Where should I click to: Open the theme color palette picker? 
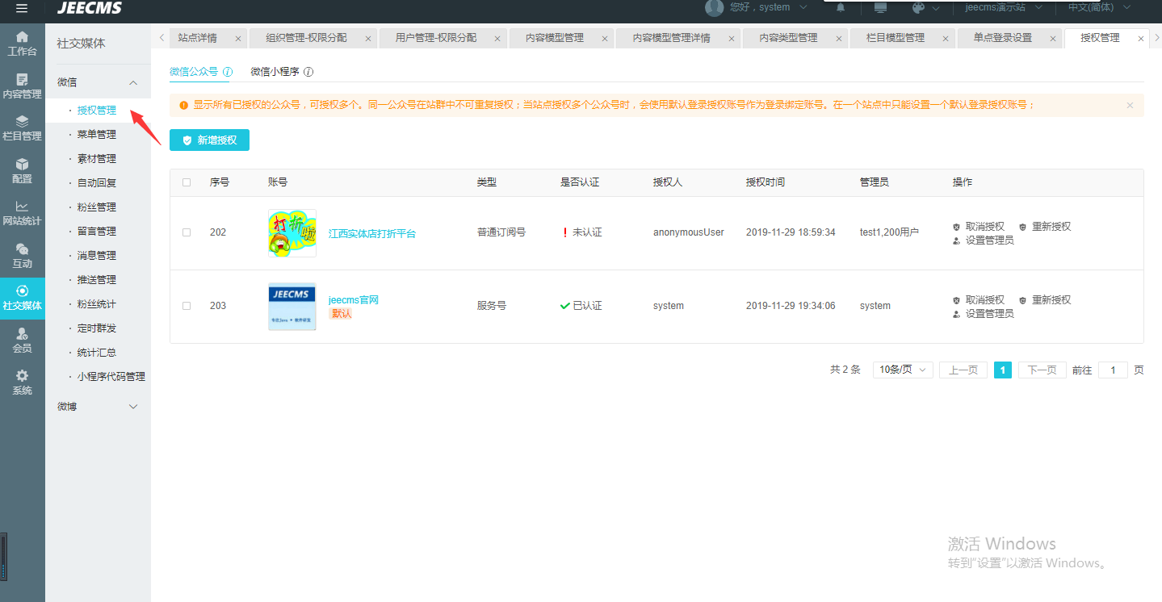coord(918,8)
